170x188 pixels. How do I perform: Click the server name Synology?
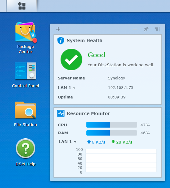(117, 78)
